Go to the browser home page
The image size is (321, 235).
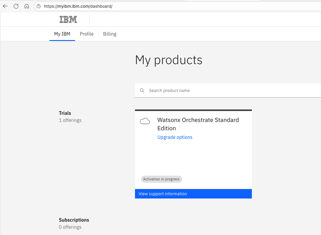point(27,6)
